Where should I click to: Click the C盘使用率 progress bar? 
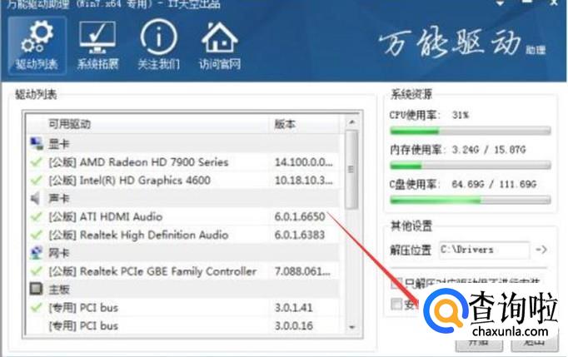click(471, 200)
